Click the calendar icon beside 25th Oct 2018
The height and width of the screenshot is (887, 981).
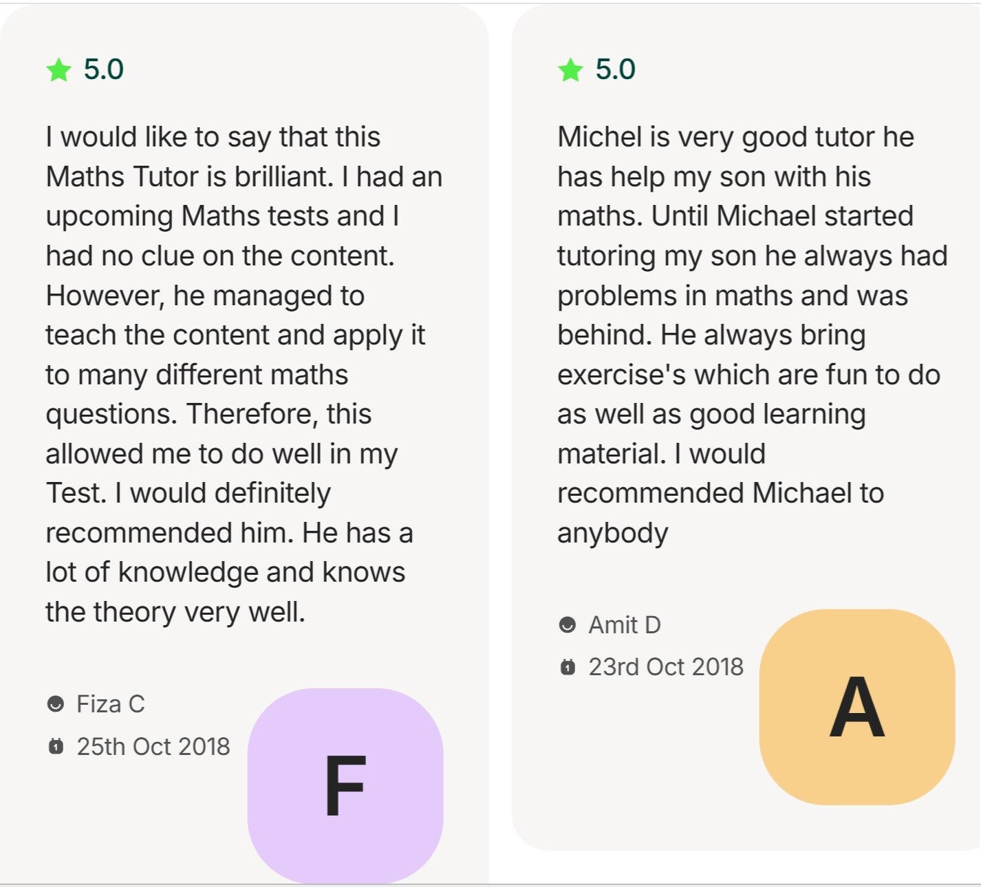coord(56,746)
